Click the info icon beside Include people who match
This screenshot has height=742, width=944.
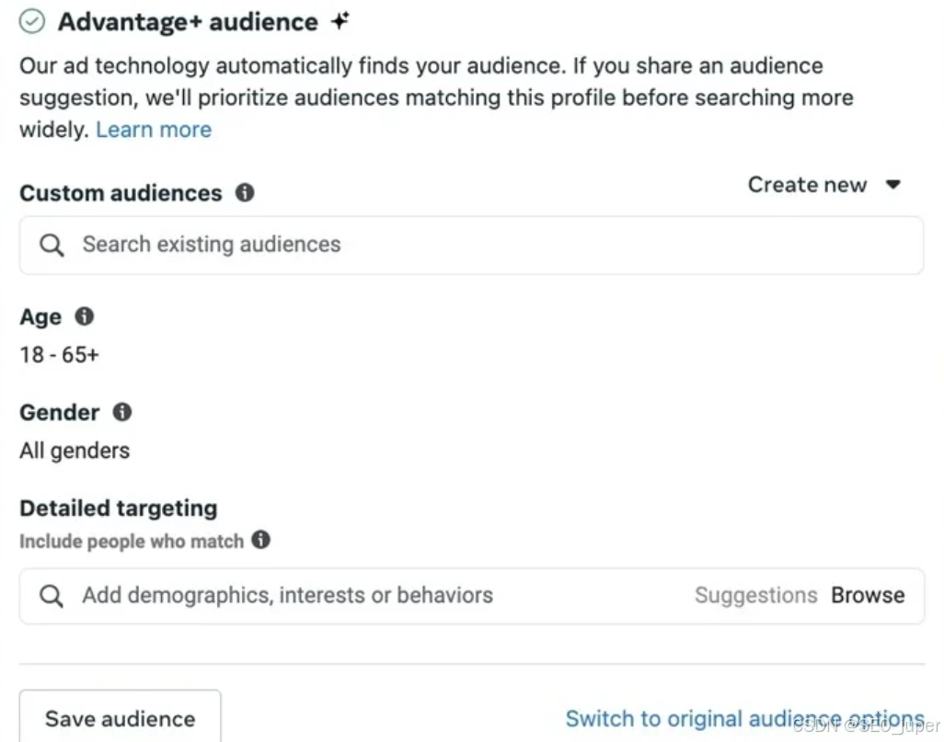click(261, 540)
